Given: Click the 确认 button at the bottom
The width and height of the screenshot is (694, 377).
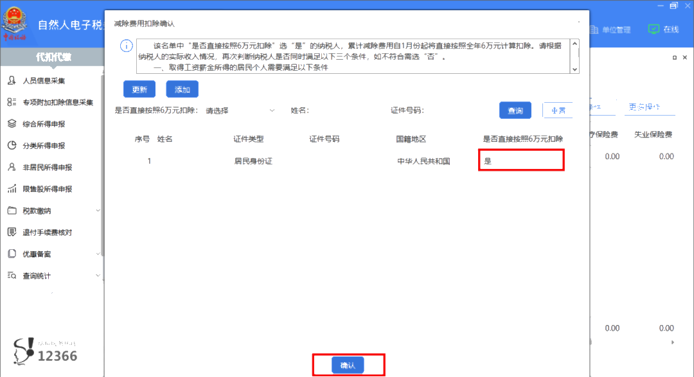Looking at the screenshot, I should tap(348, 365).
